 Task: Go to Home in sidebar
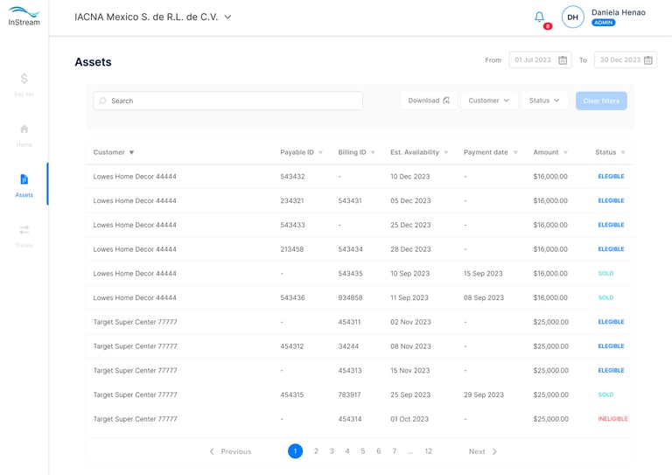click(x=24, y=135)
